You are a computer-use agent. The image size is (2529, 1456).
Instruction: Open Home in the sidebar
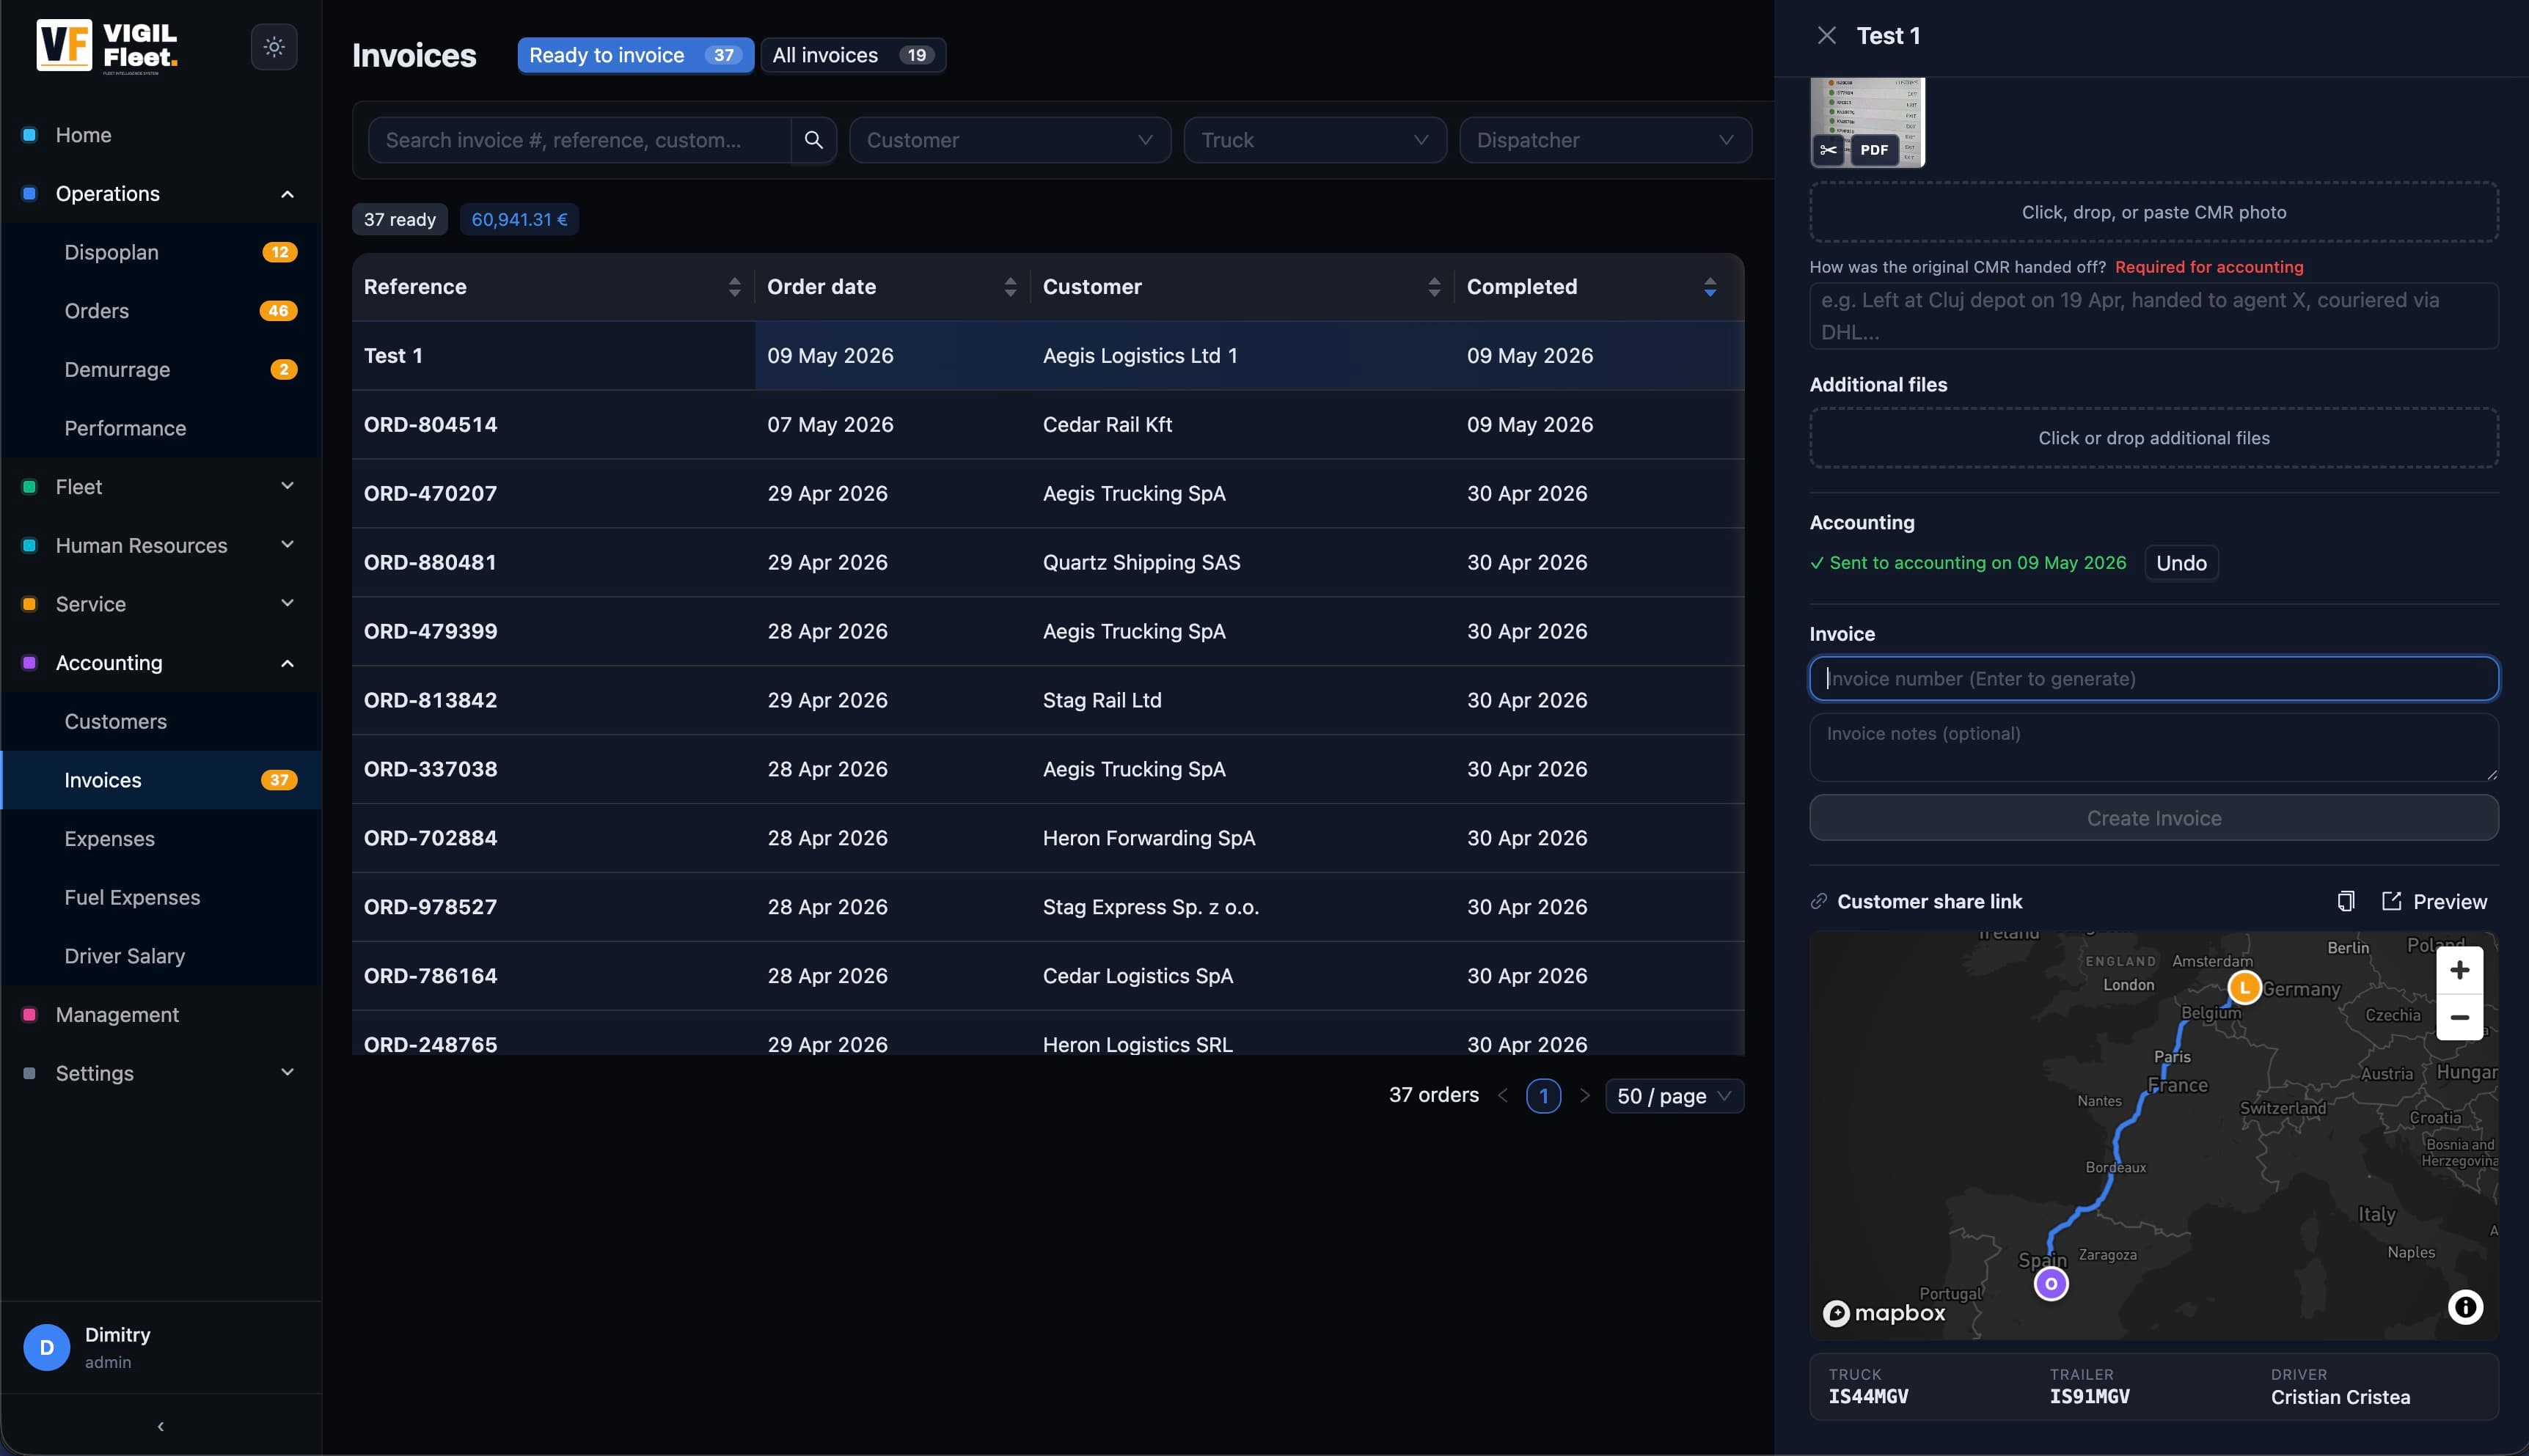click(x=161, y=135)
